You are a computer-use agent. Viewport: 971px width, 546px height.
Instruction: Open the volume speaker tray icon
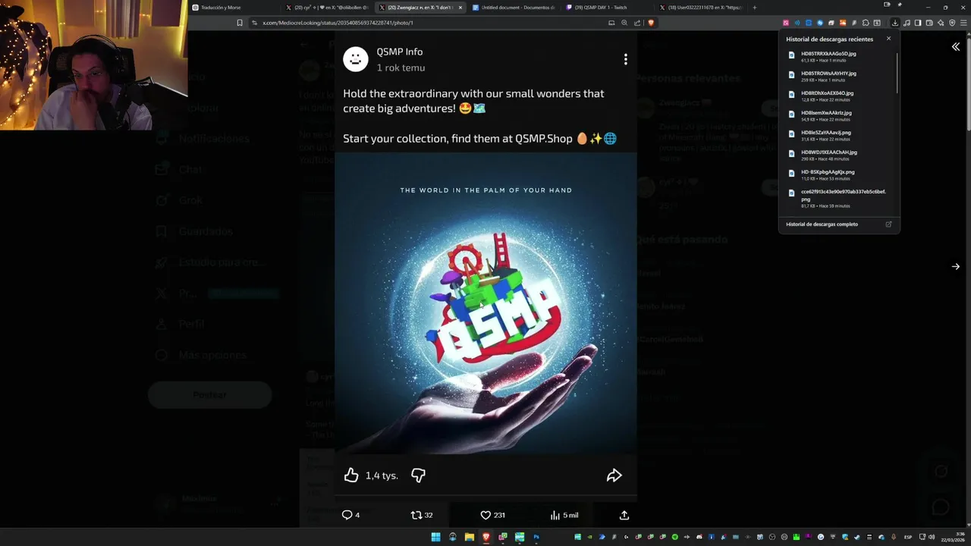tap(932, 537)
